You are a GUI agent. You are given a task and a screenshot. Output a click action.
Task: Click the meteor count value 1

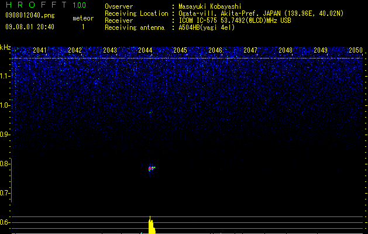(x=83, y=27)
